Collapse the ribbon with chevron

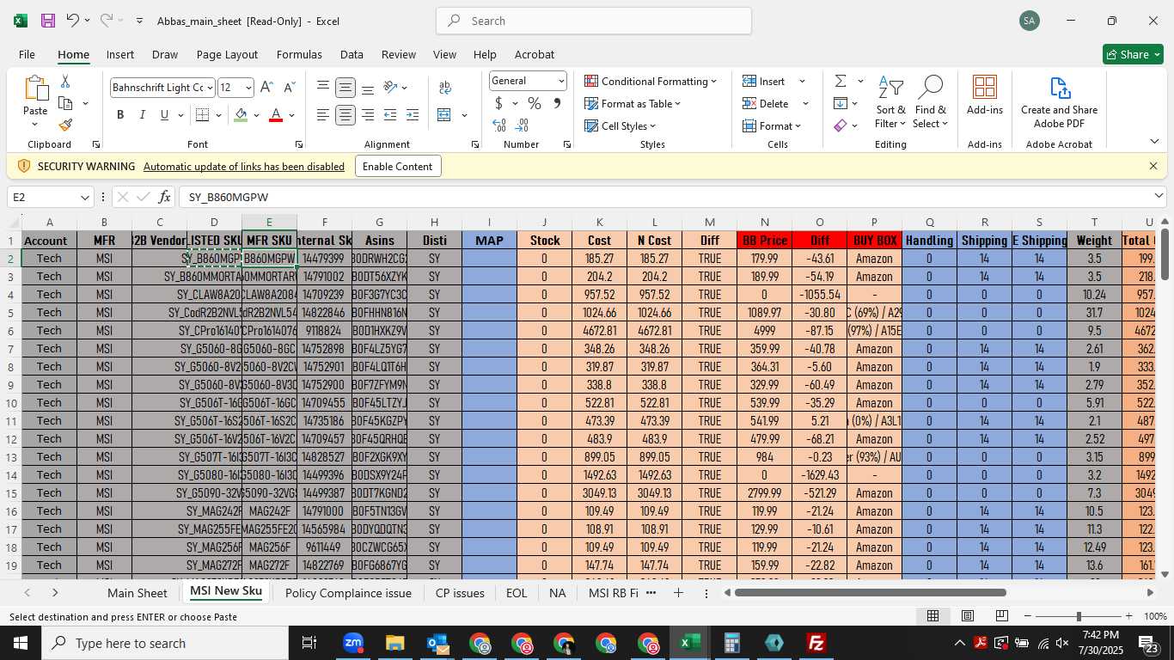(1153, 142)
